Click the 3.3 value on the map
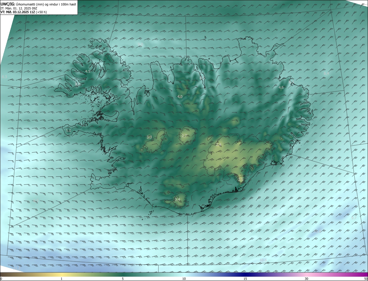This screenshot has width=368, height=281. pyautogui.click(x=149, y=137)
